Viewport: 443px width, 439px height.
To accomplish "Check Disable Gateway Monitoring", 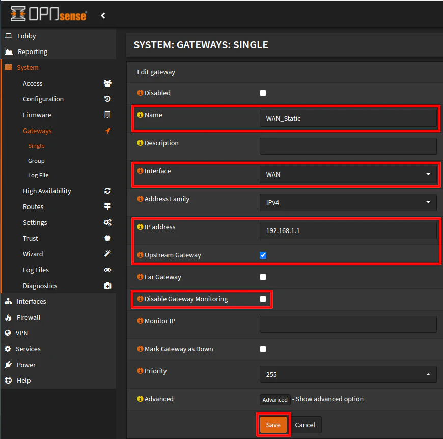I will (x=263, y=299).
